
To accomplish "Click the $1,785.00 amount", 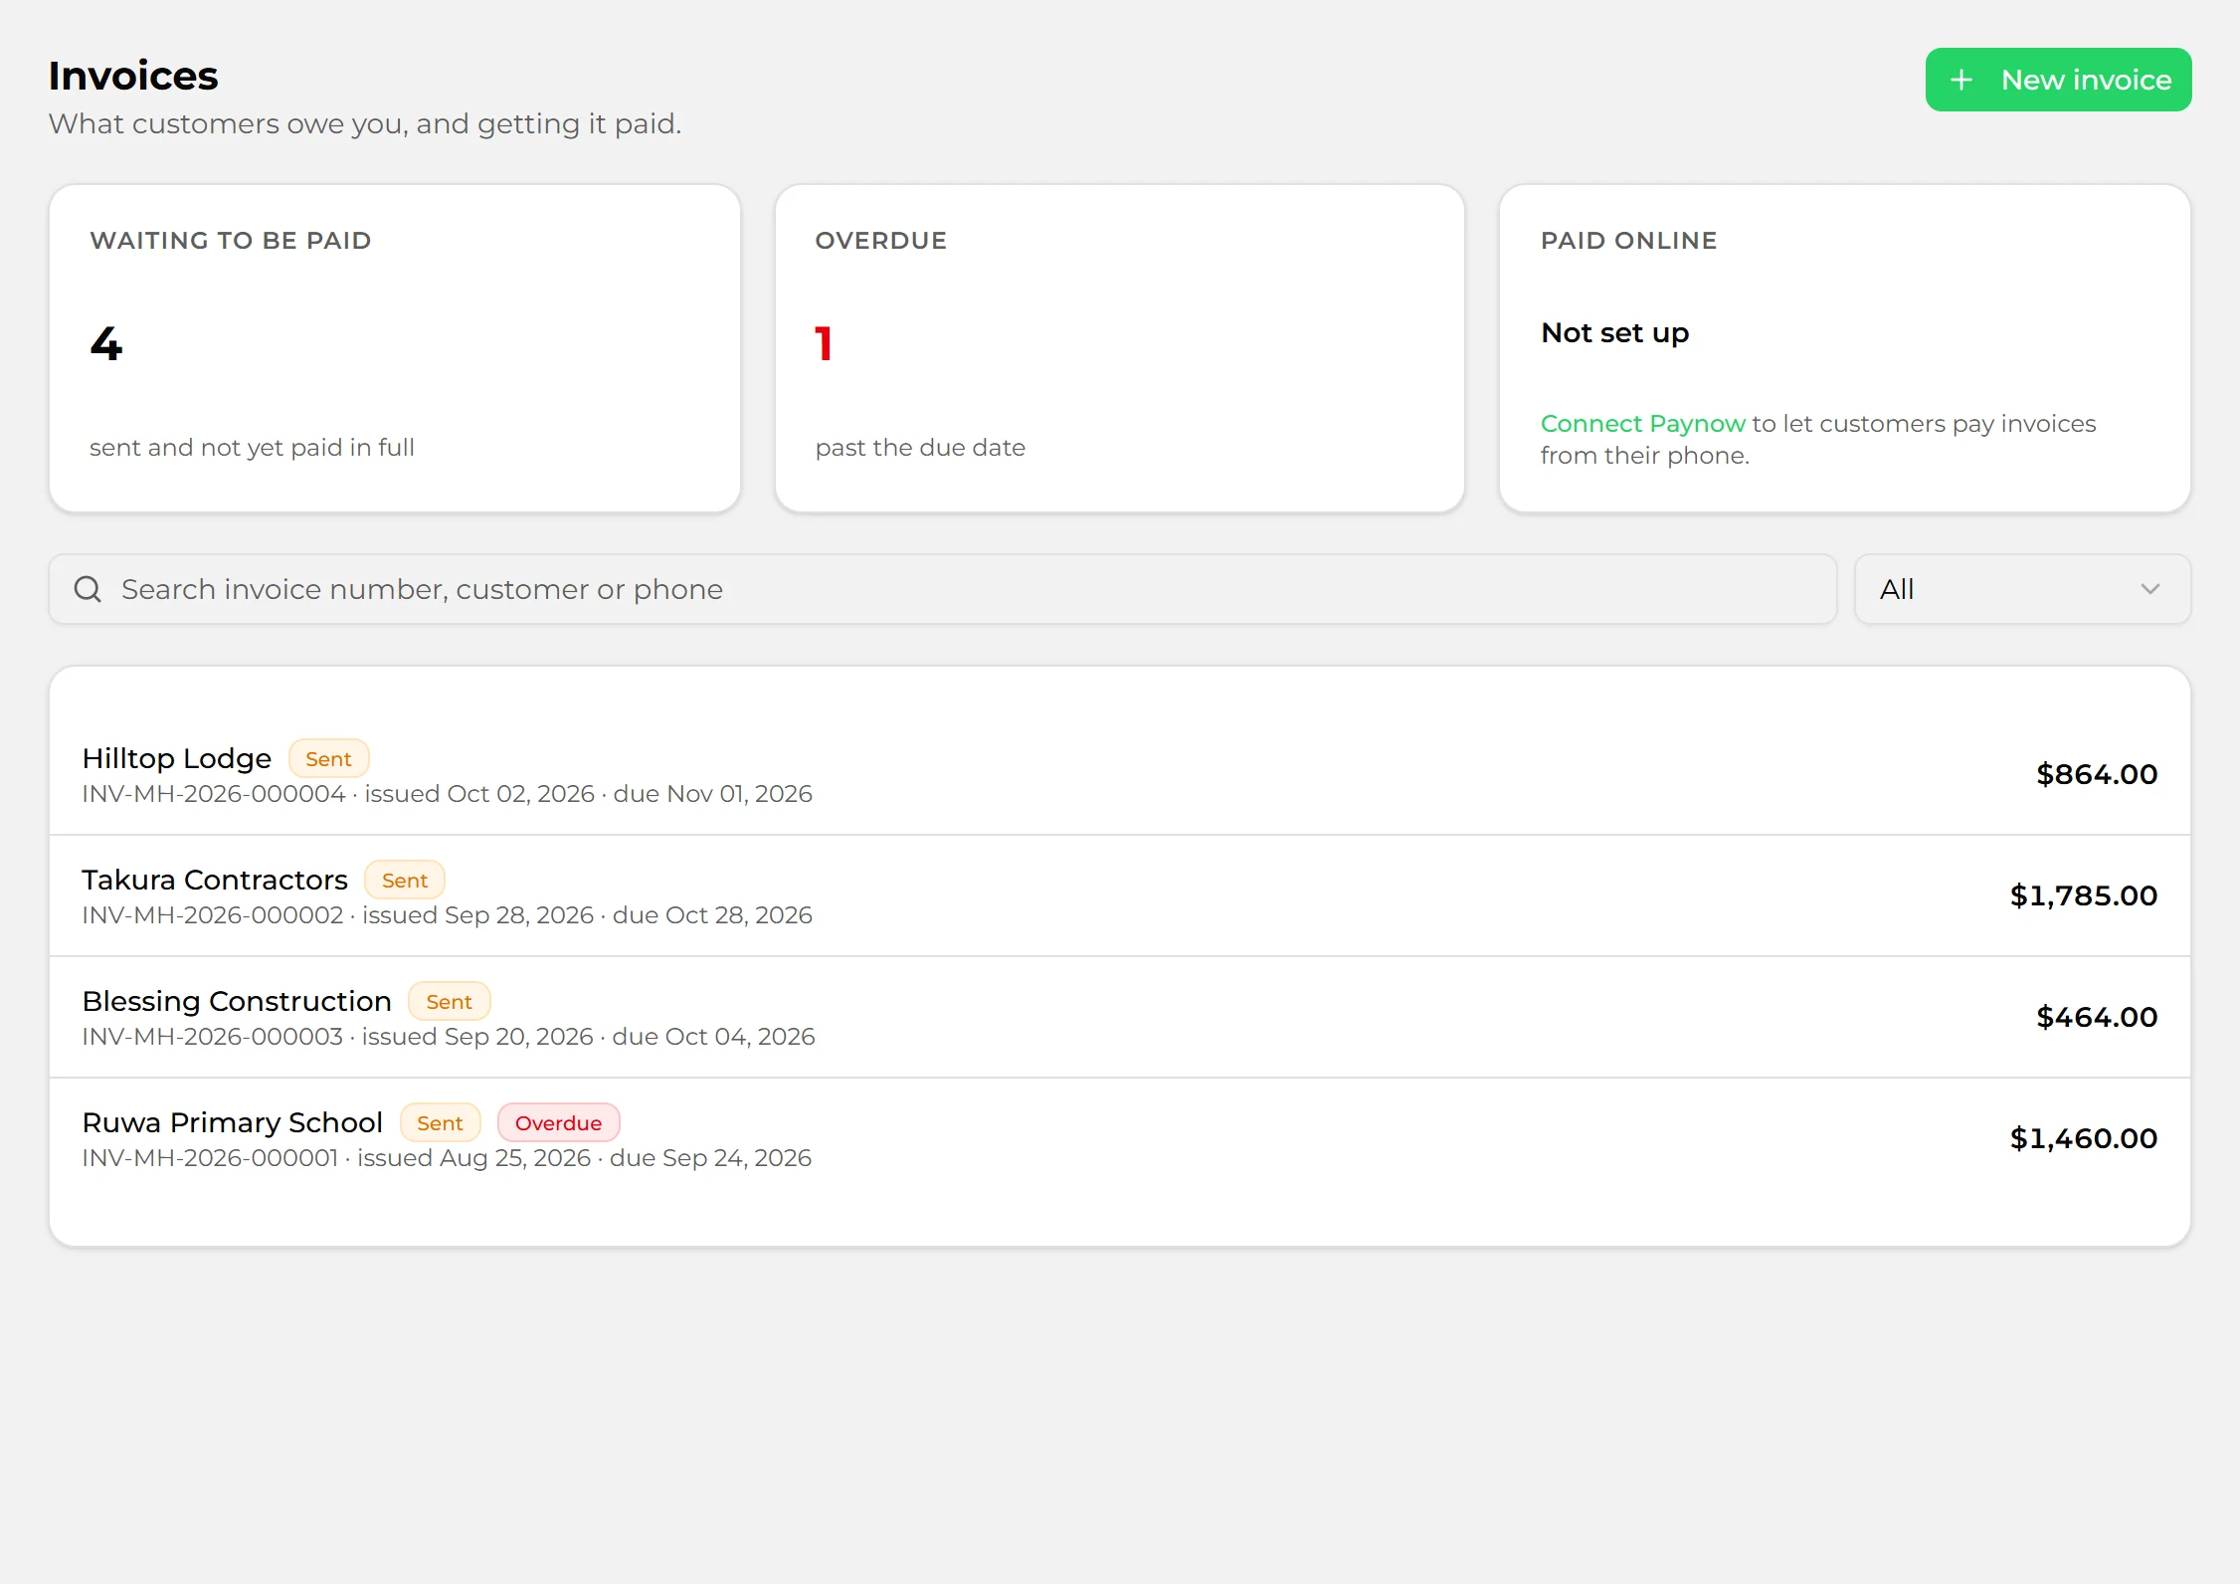I will tap(2084, 895).
